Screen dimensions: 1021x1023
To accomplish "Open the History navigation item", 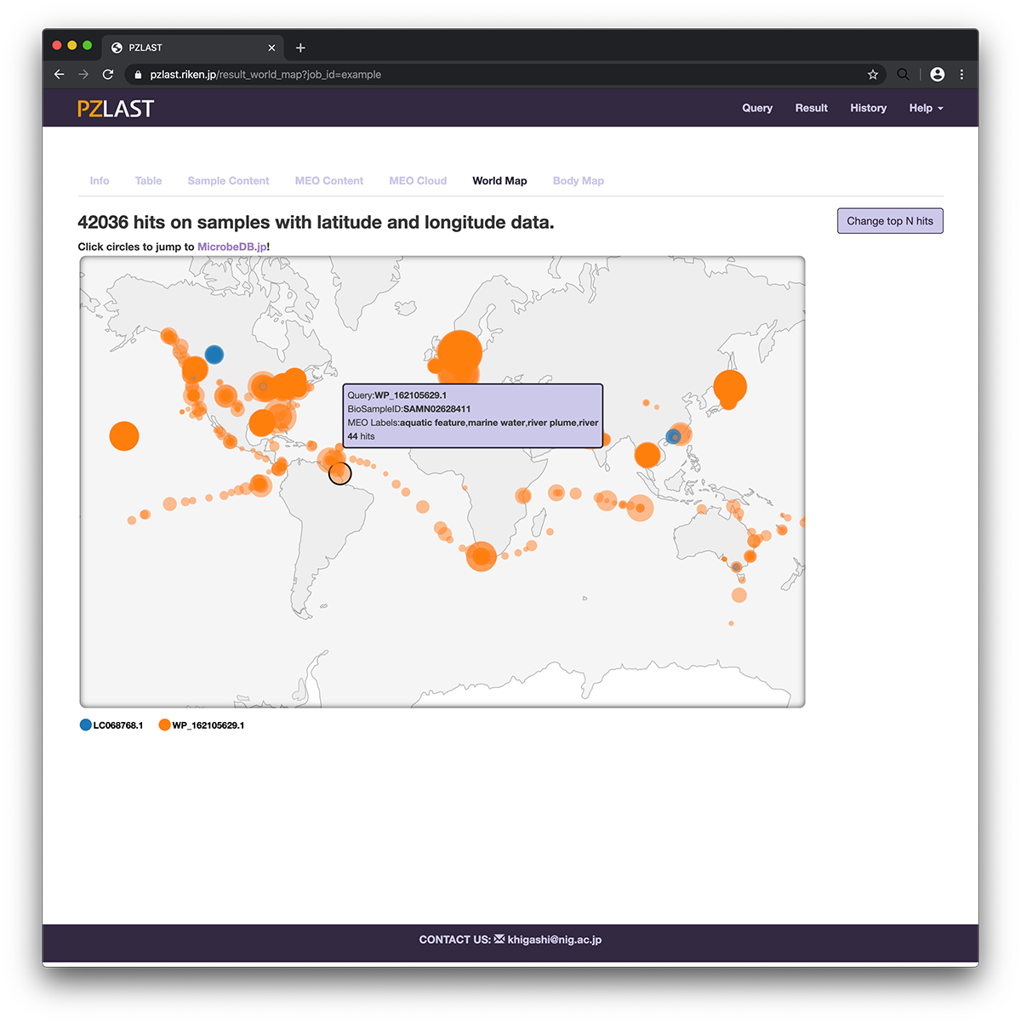I will pyautogui.click(x=869, y=108).
